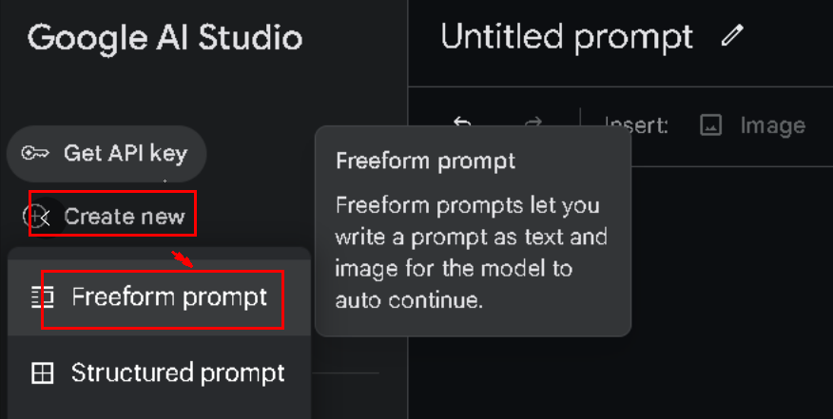Screen dimensions: 833x419
Task: Click the tooltip description about auto continue
Action: click(x=472, y=253)
